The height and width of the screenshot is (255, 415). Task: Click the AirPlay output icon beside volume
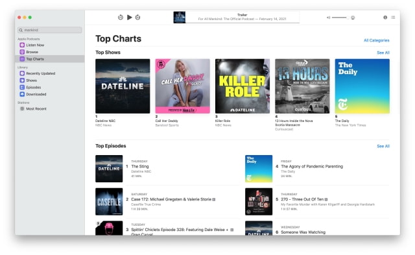pyautogui.click(x=353, y=18)
